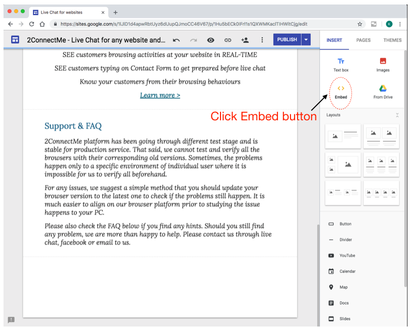Choose the two small images with text layout

343,193
